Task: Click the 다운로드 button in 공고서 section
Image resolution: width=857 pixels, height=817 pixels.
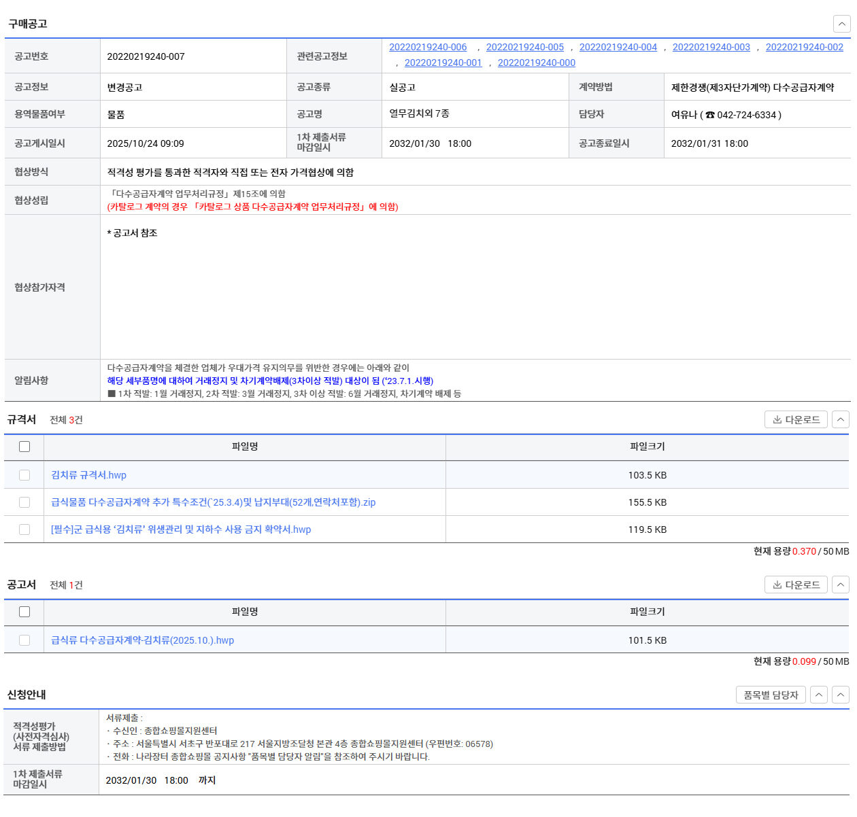Action: pos(796,585)
